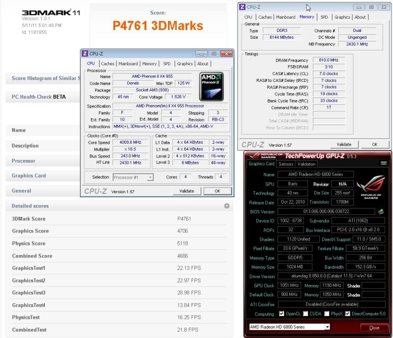Screen dimensions: 393x338
Task: Click the Close button in GPU-Z
Action: coord(374,328)
